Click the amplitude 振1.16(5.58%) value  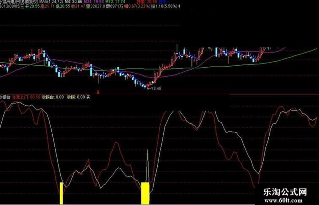(x=164, y=6)
